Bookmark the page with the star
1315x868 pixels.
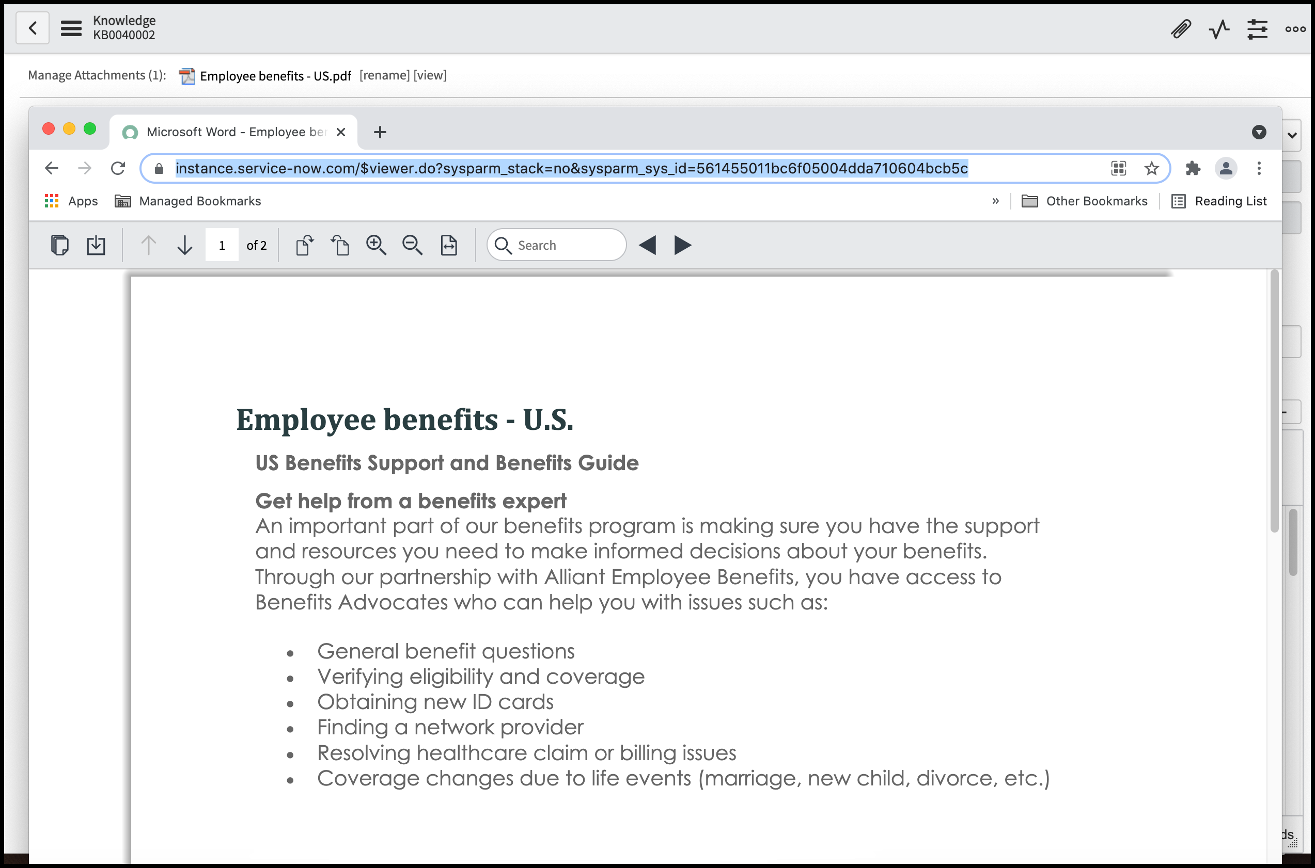(1151, 168)
